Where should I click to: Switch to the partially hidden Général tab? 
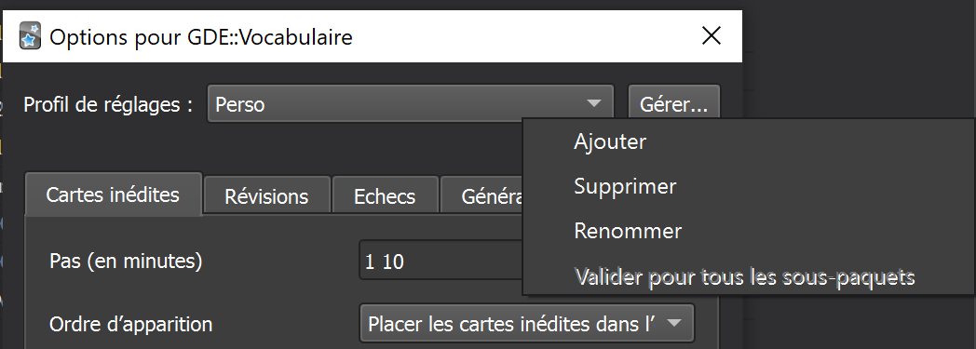[x=481, y=196]
